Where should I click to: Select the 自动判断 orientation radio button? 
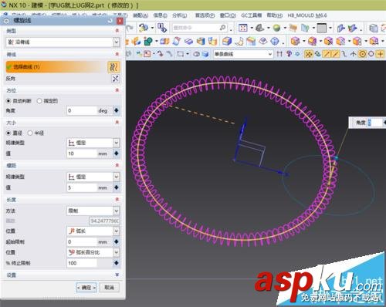(8, 101)
